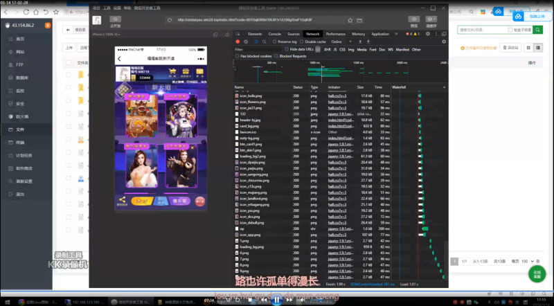Filter network requests by XHR
The height and width of the screenshot is (306, 554).
pyautogui.click(x=327, y=49)
